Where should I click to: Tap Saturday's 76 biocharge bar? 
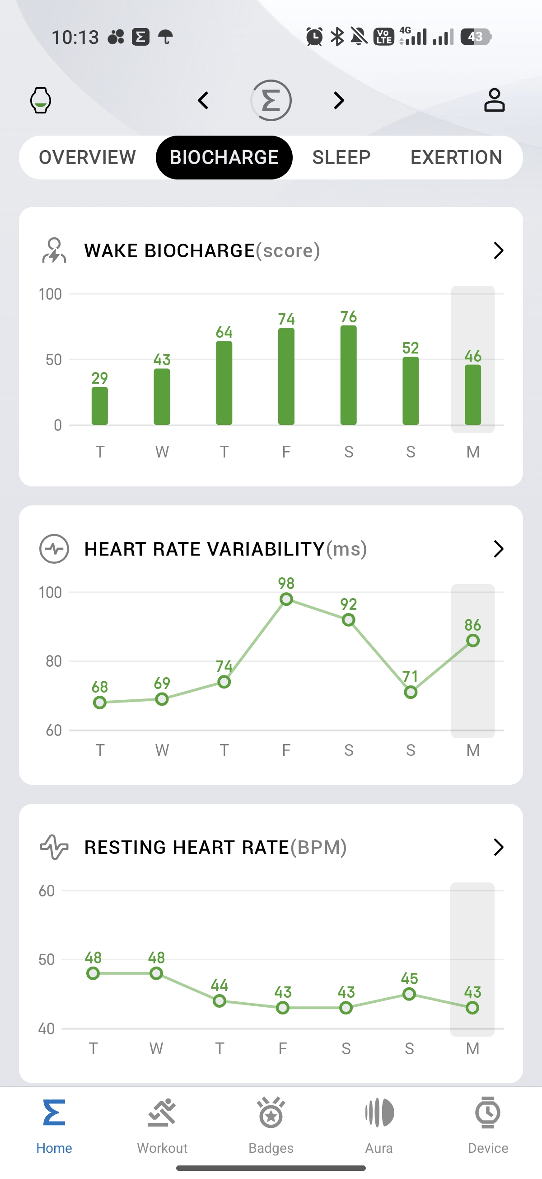click(x=349, y=375)
